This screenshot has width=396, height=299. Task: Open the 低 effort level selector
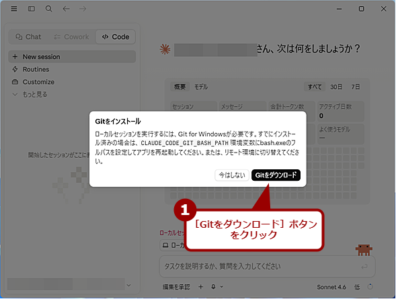pyautogui.click(x=357, y=287)
